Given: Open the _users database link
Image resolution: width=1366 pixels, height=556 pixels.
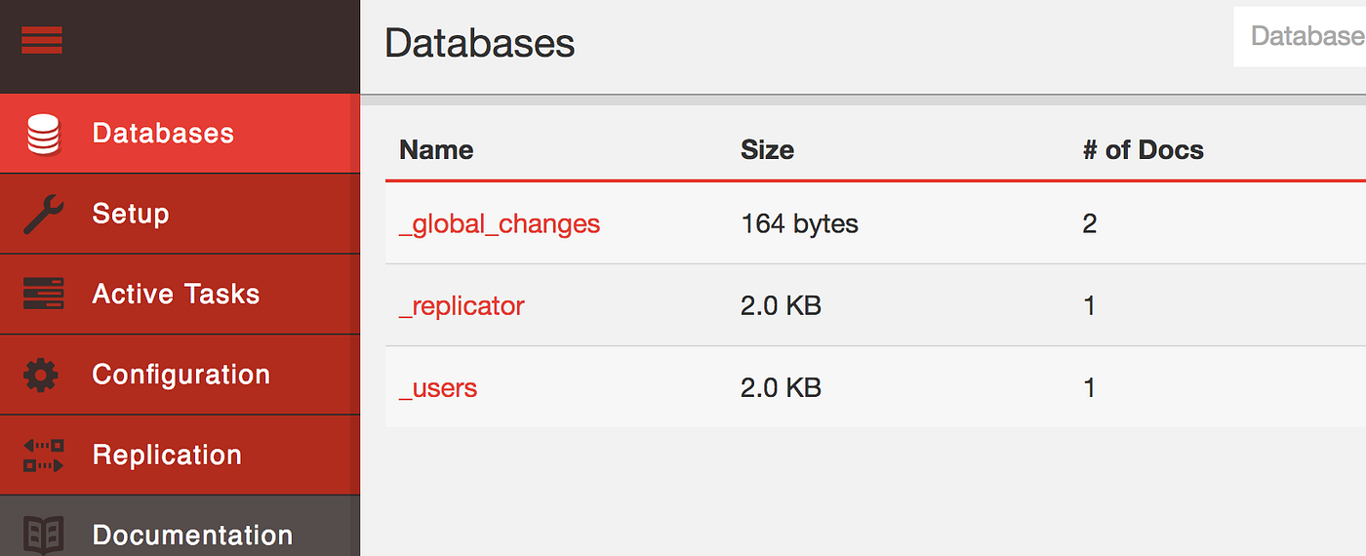Looking at the screenshot, I should 438,388.
